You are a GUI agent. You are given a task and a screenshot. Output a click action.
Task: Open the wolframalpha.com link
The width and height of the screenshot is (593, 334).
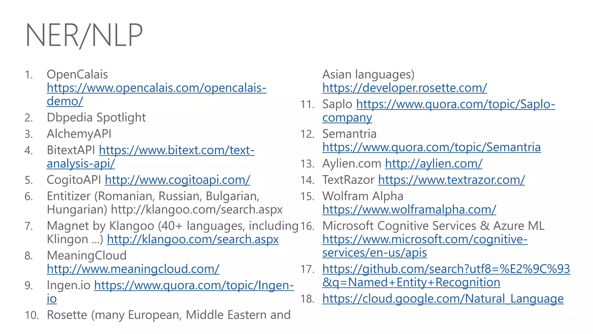click(x=409, y=210)
